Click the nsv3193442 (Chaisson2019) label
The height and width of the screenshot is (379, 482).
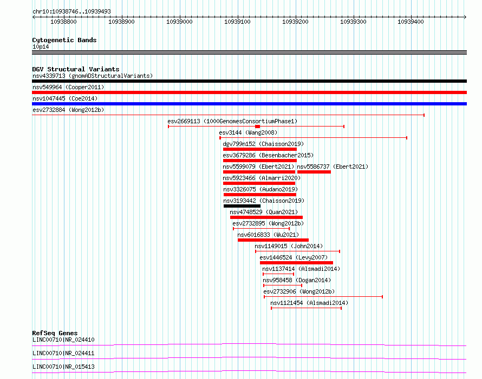(x=264, y=201)
